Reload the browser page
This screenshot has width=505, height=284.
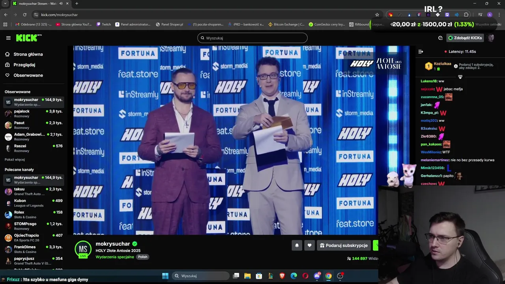coord(24,15)
